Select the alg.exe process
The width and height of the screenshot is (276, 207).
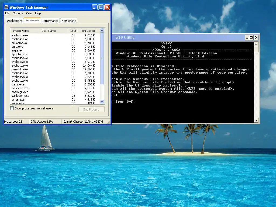coord(55,50)
